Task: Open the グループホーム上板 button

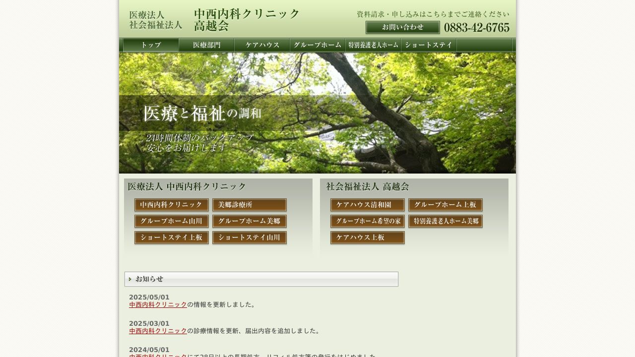Action: pos(445,205)
